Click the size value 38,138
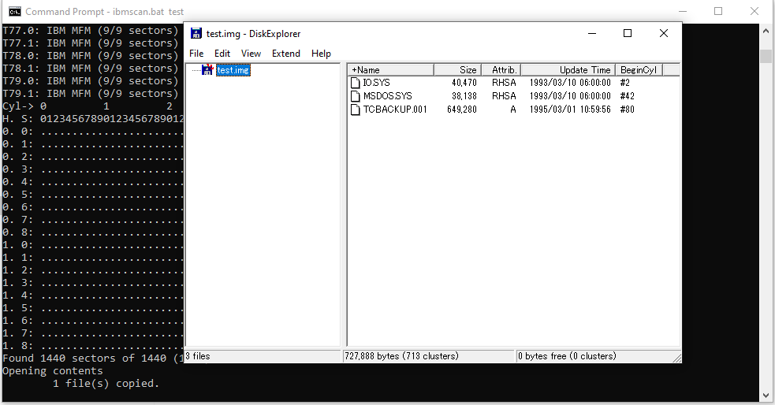Viewport: 775px width, 405px height. point(464,96)
